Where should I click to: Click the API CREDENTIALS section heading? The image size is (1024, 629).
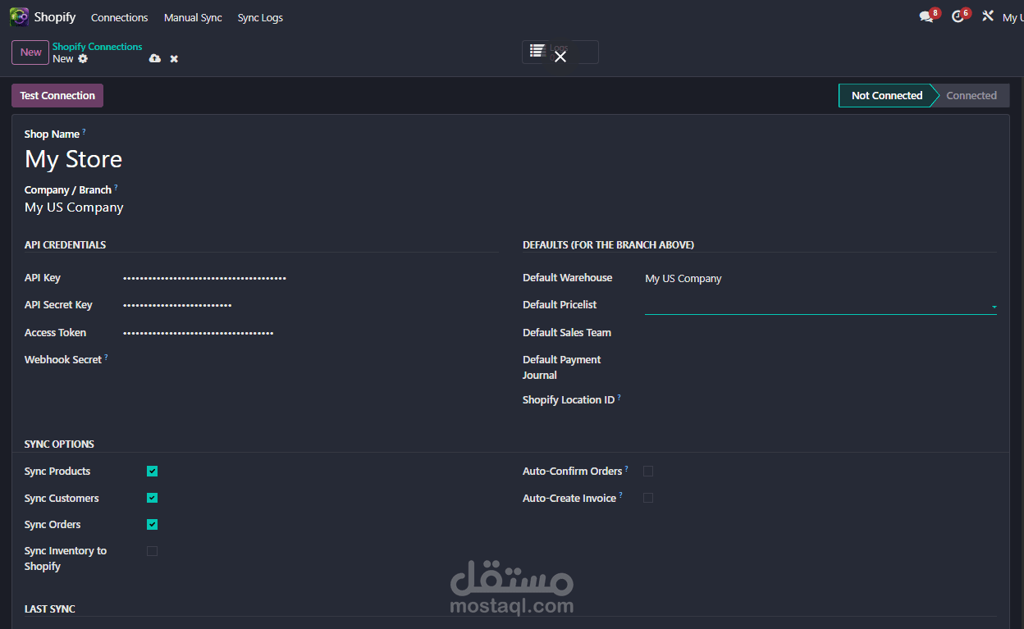pos(65,245)
